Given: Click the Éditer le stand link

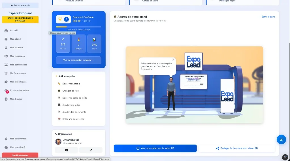Looking at the screenshot, I should coord(268,17).
